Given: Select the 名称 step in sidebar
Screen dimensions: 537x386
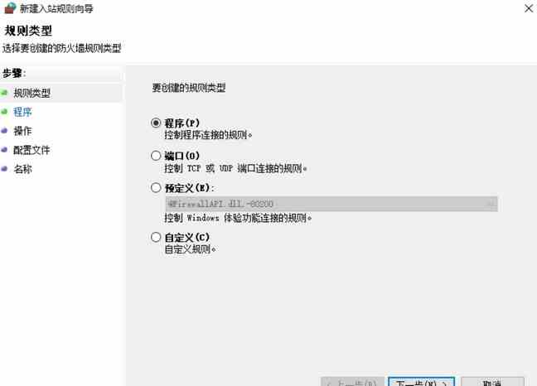Looking at the screenshot, I should [x=22, y=169].
